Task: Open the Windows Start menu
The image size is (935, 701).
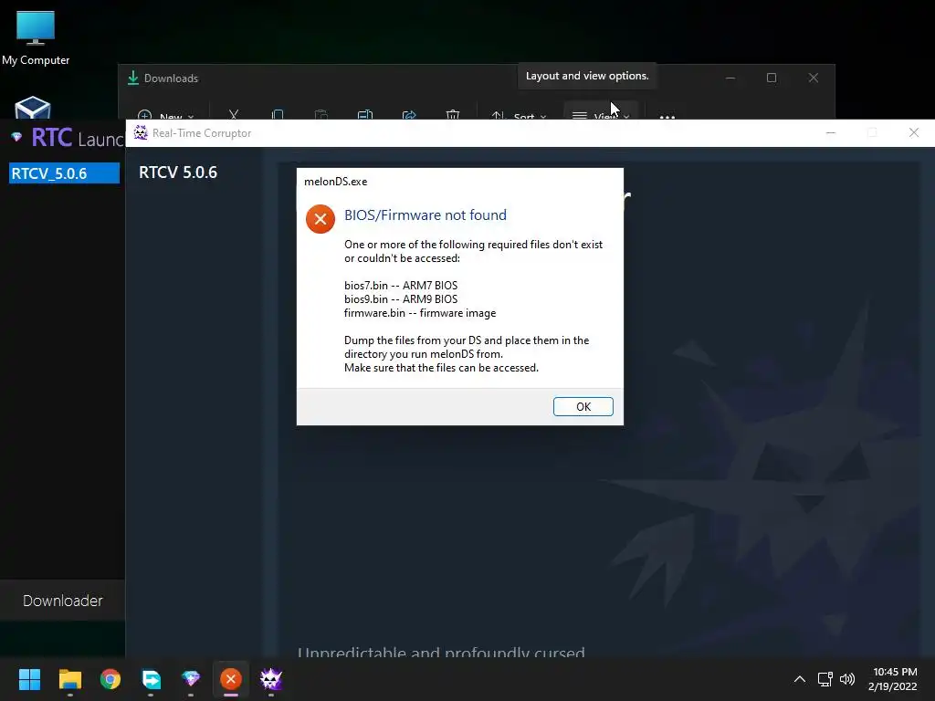Action: [29, 679]
